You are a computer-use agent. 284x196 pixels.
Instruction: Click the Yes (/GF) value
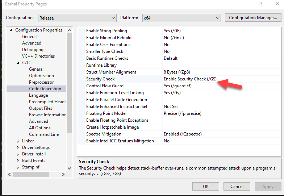[x=172, y=31]
